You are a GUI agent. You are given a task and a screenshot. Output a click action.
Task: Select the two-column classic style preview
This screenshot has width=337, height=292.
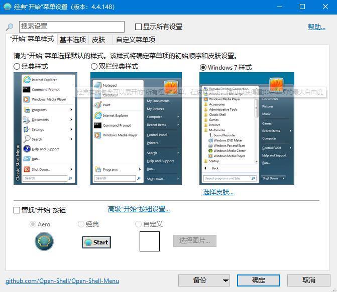click(136, 128)
